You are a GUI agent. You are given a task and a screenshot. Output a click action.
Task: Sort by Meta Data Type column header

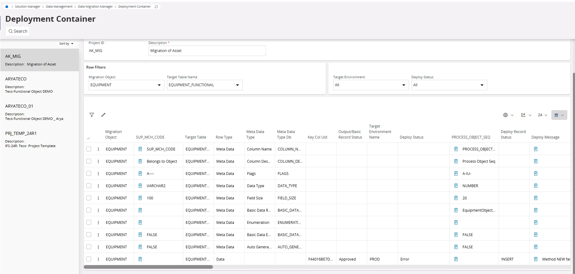pos(255,135)
